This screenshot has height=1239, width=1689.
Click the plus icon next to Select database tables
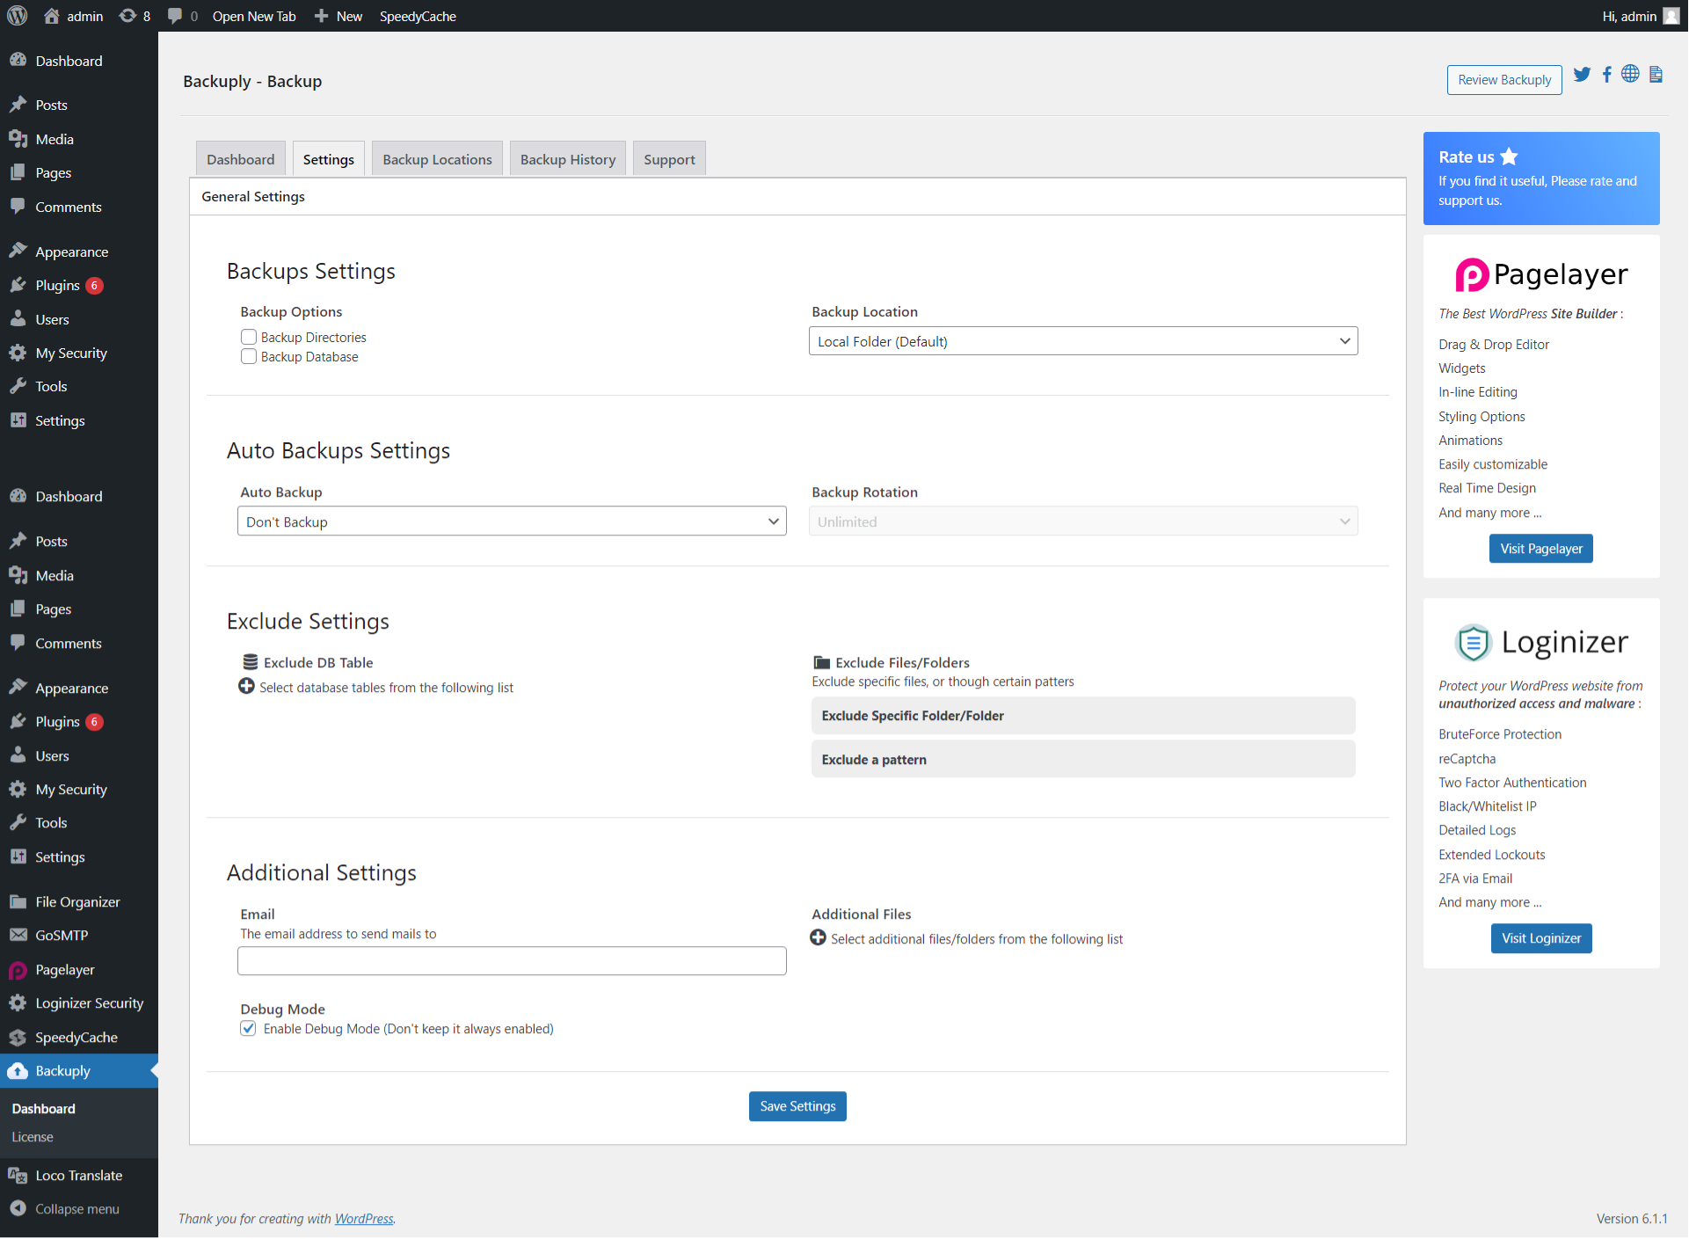pos(245,686)
